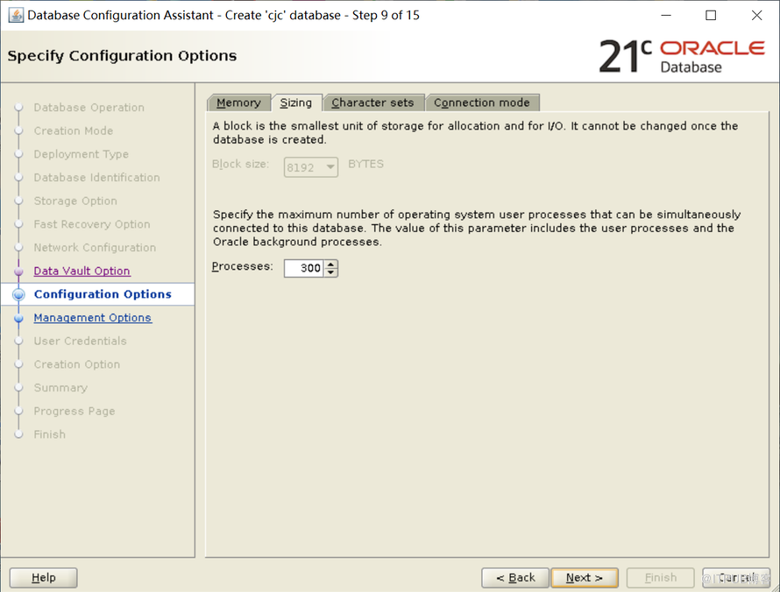Click the Fast Recovery Option step label

coord(92,224)
